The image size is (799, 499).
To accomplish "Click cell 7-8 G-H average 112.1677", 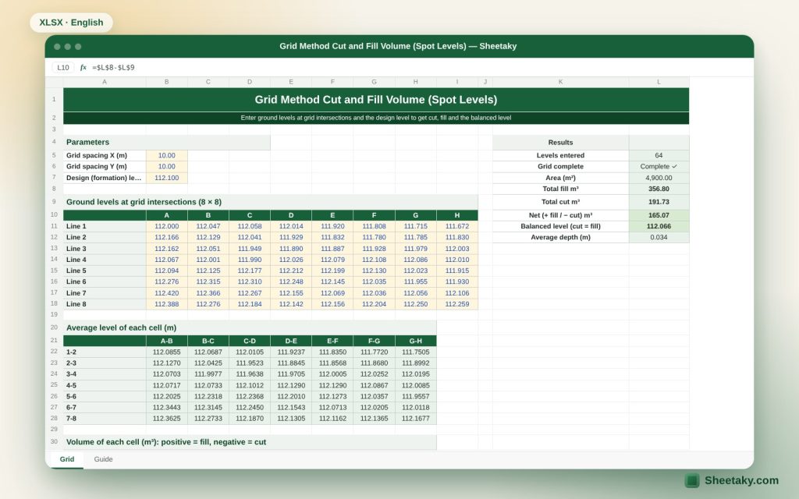I will coord(415,419).
